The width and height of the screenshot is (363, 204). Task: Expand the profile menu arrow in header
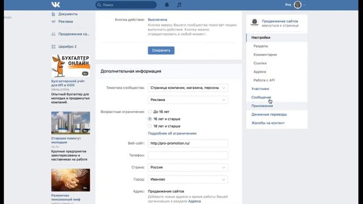(x=304, y=5)
